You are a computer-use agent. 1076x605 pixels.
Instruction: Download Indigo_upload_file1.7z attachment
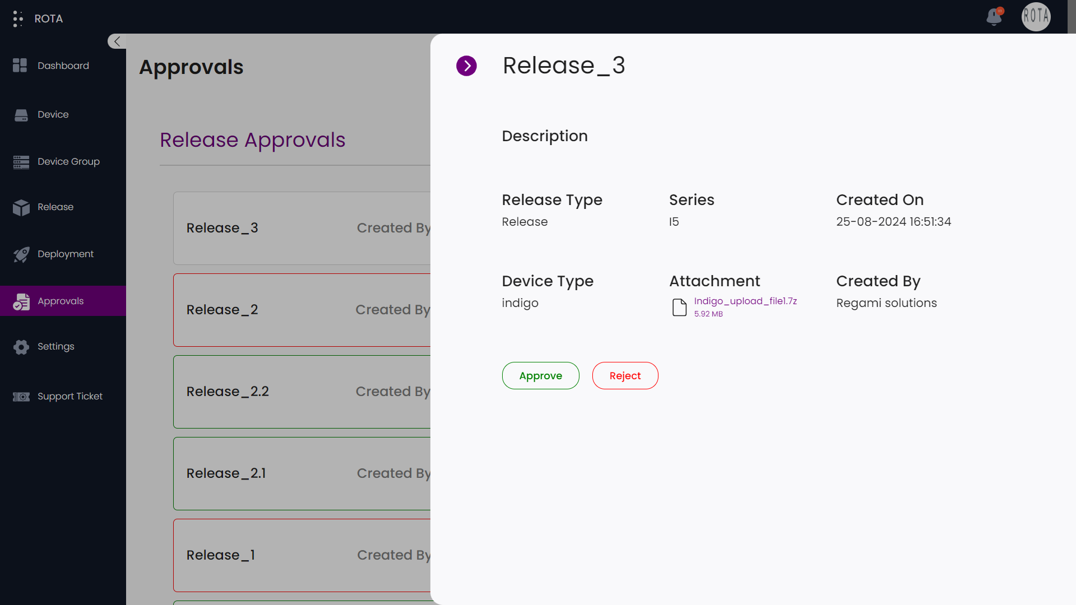point(745,301)
